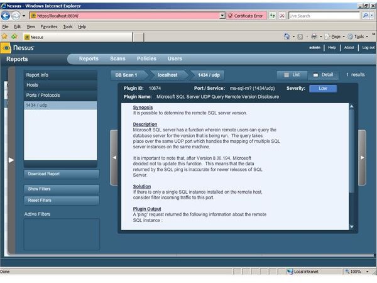Click the Certificate Error indicator
The width and height of the screenshot is (377, 283).
click(246, 16)
